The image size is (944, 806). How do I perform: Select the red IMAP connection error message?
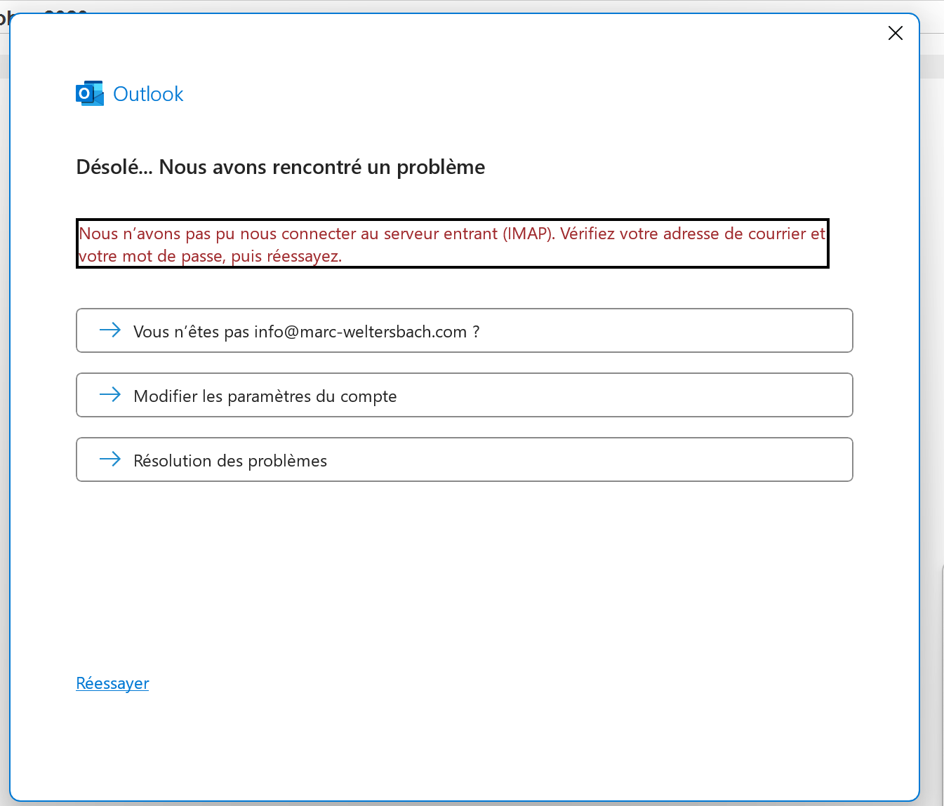[452, 244]
